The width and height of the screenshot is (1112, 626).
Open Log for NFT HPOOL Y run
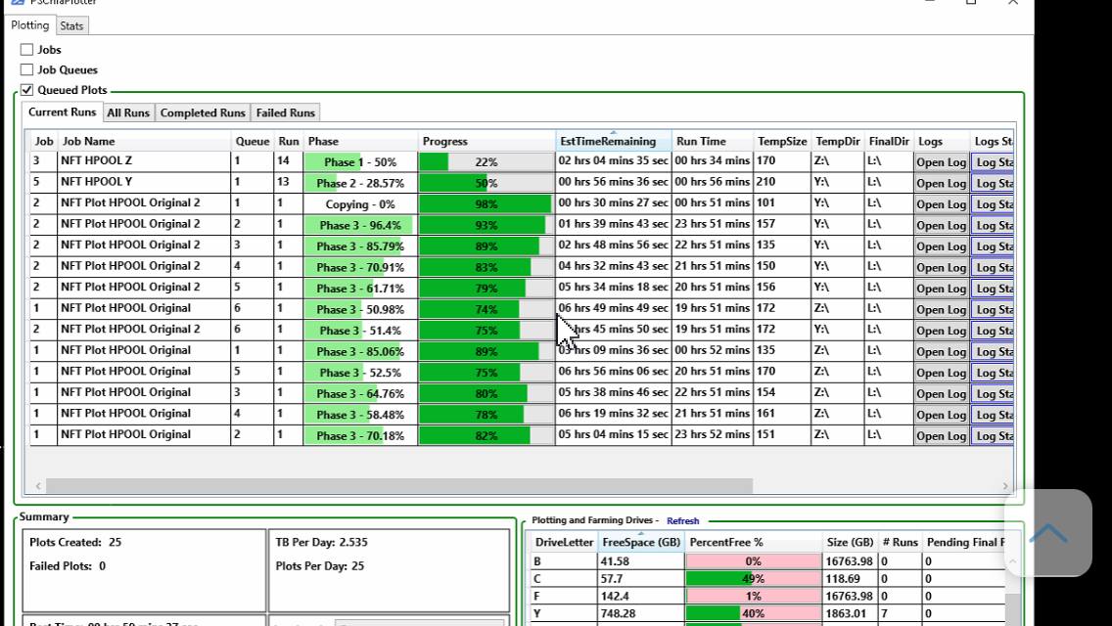click(941, 183)
